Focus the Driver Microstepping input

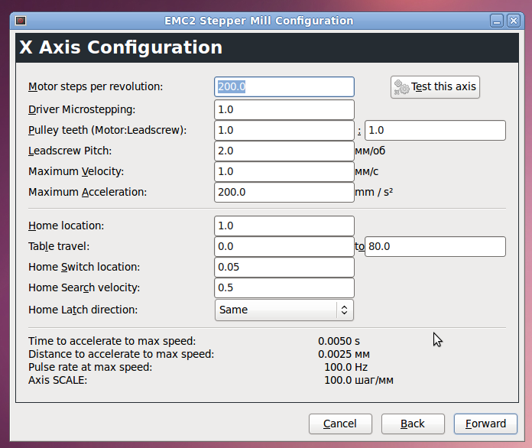click(x=284, y=109)
